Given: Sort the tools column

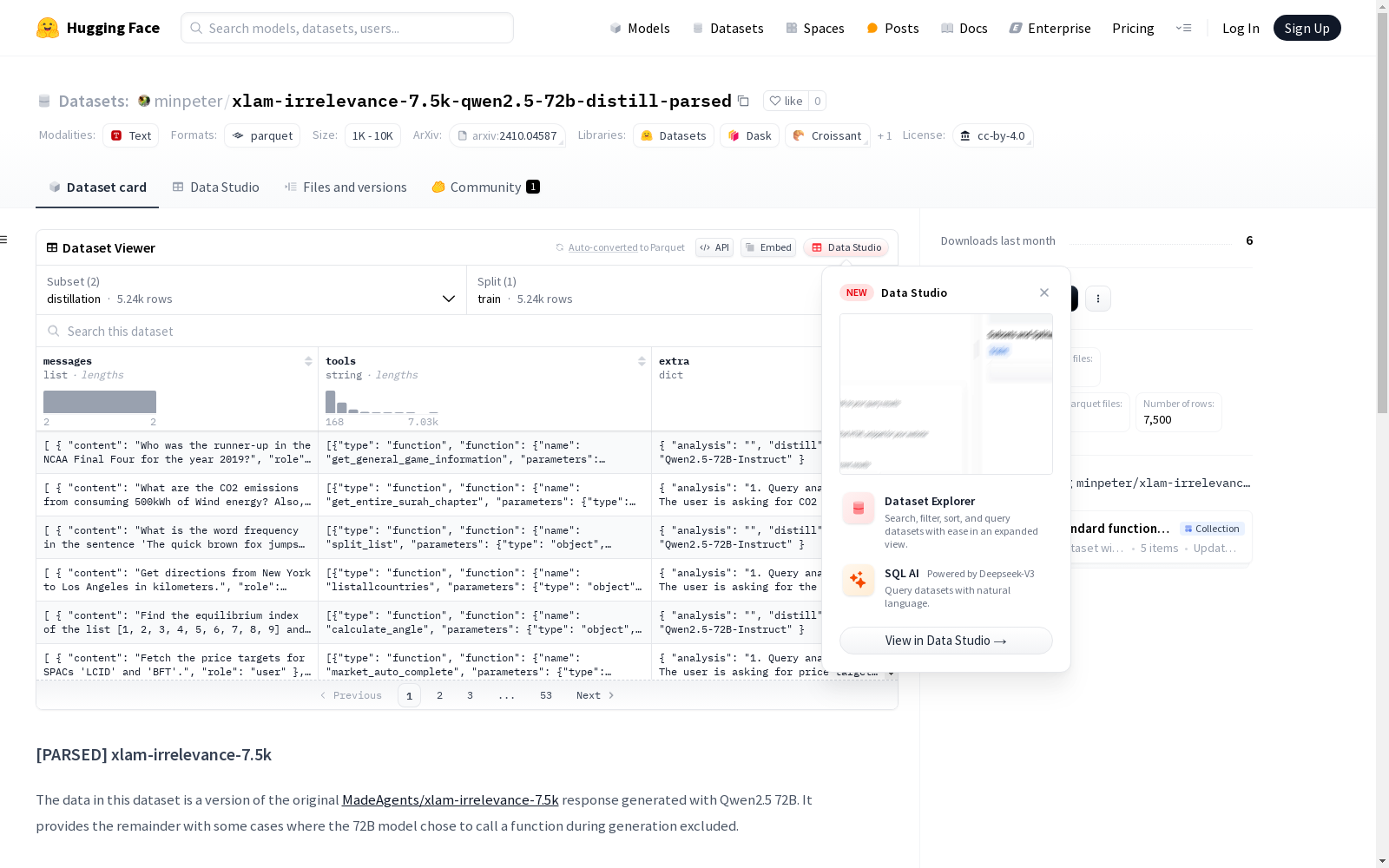Looking at the screenshot, I should pos(642,361).
